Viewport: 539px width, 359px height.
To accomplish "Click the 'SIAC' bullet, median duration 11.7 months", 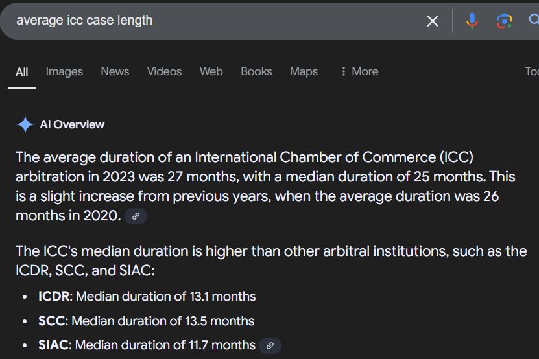I will coord(147,345).
